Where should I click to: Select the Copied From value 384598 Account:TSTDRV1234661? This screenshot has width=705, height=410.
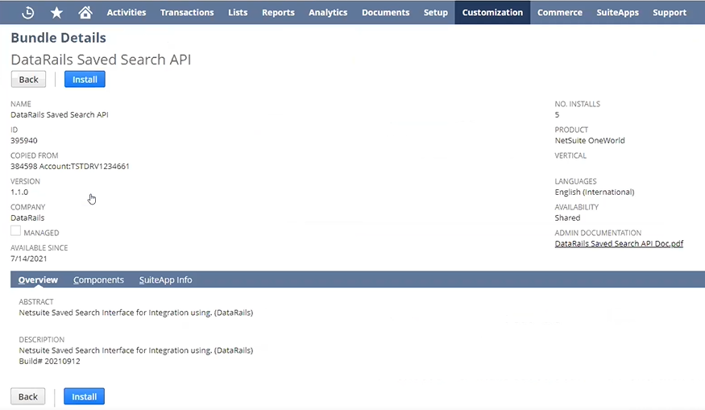70,167
